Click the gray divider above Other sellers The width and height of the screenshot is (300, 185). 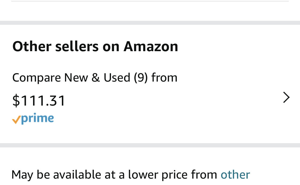click(150, 23)
